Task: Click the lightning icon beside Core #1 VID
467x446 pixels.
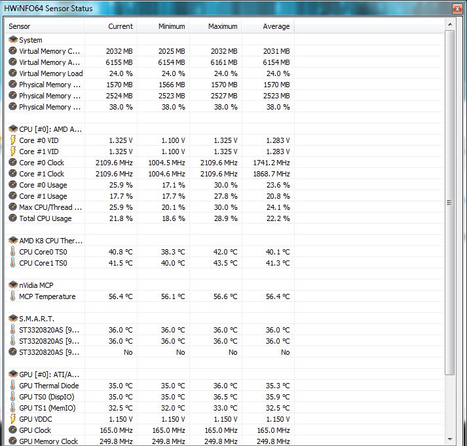Action: (x=13, y=152)
